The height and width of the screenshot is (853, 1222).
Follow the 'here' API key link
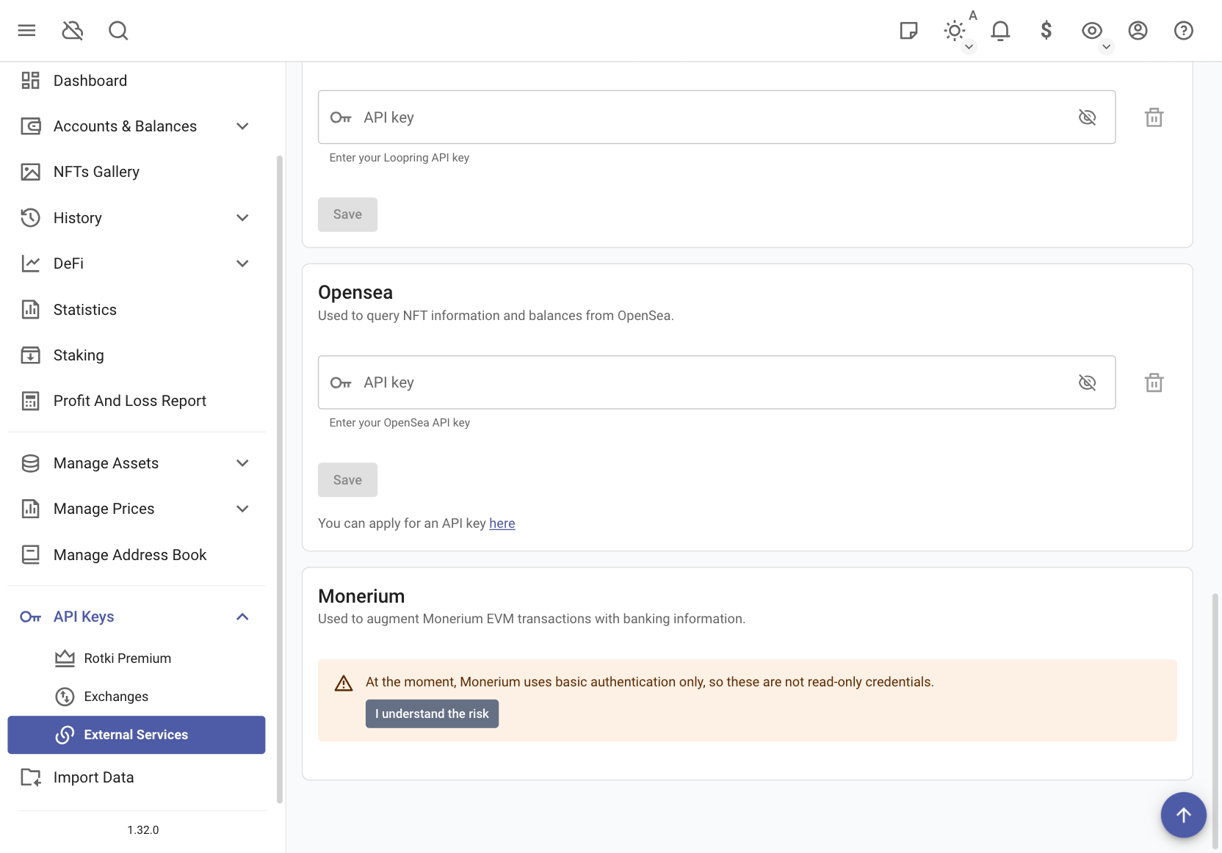[502, 523]
